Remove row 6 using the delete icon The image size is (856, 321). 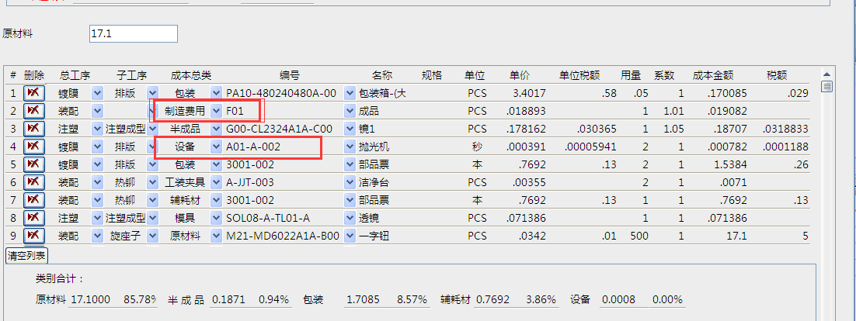[33, 182]
